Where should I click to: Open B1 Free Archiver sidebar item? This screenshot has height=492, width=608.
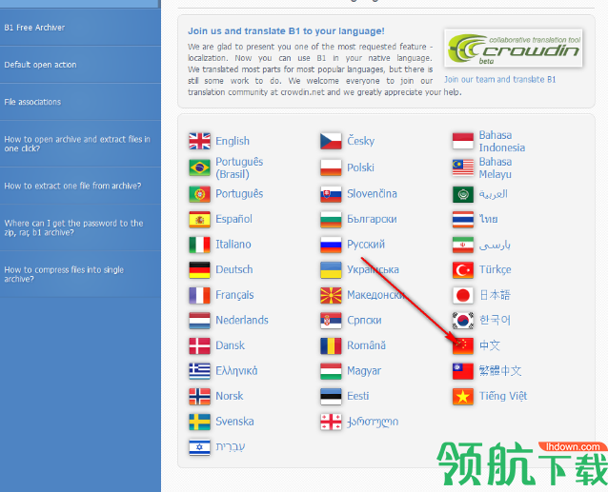pos(80,28)
